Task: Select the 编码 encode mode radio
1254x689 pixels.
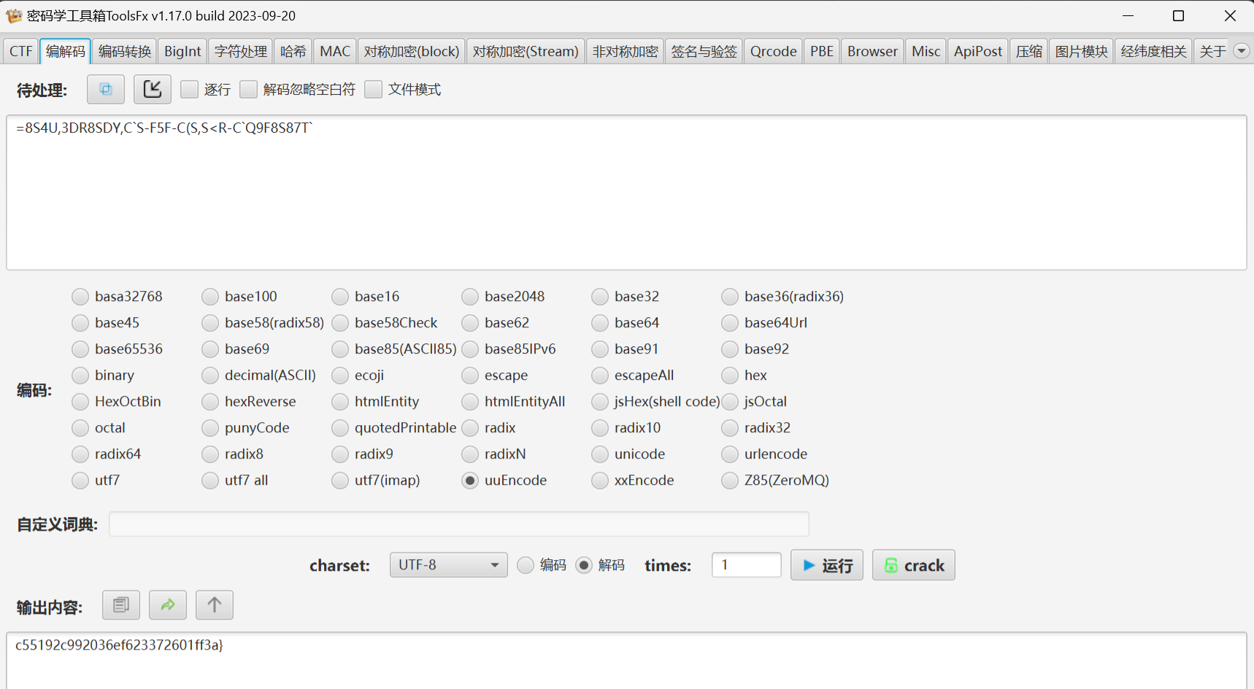Action: [x=526, y=565]
